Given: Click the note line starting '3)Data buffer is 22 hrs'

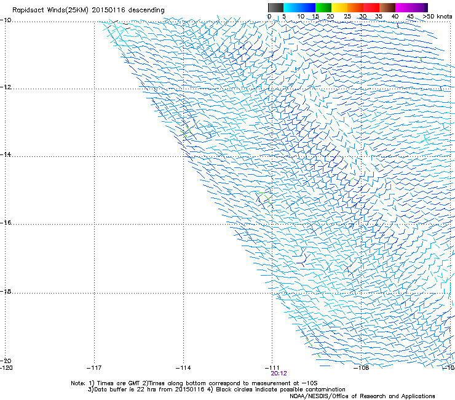Looking at the screenshot, I should tap(216, 390).
